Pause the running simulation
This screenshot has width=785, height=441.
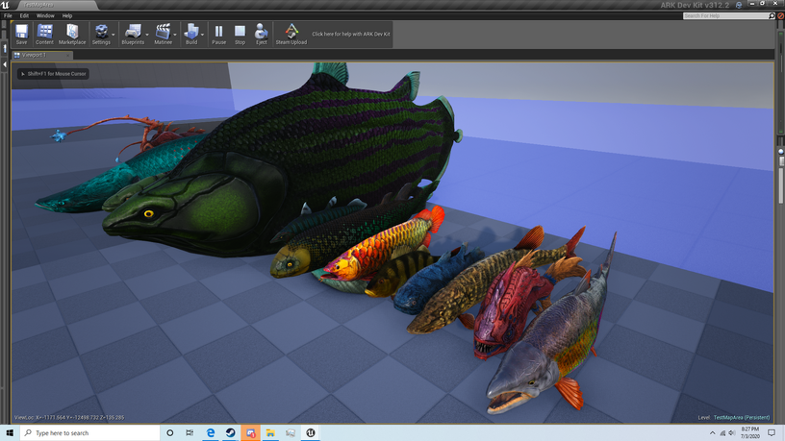click(x=218, y=34)
